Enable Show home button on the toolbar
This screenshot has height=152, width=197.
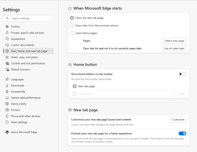click(182, 74)
